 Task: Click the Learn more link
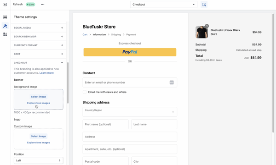click(x=46, y=73)
